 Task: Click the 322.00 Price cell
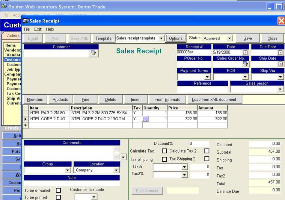pos(182,119)
